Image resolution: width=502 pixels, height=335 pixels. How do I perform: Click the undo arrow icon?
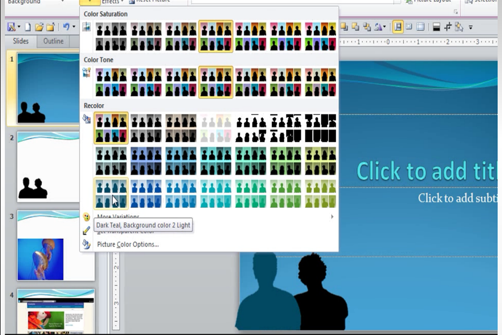66,27
